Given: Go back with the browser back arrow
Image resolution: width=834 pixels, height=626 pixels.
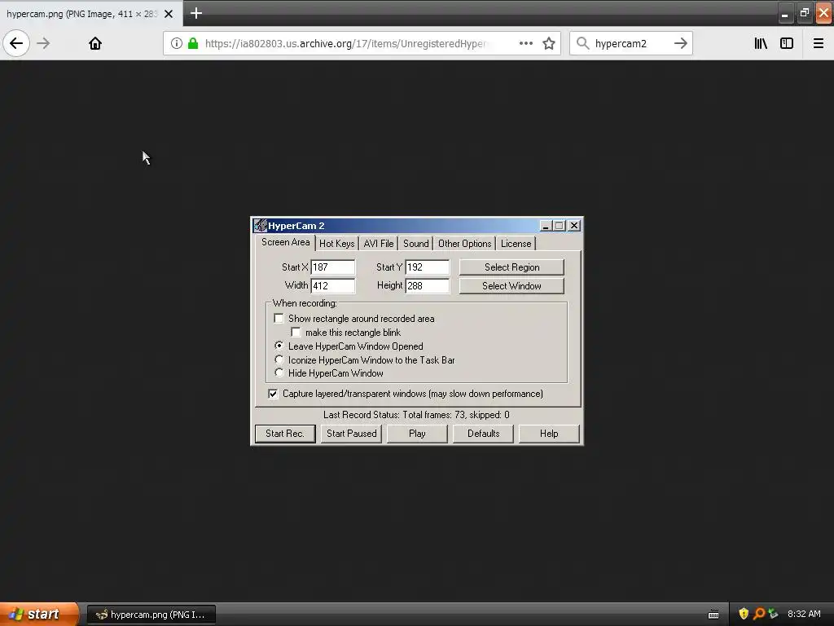Looking at the screenshot, I should pyautogui.click(x=16, y=43).
